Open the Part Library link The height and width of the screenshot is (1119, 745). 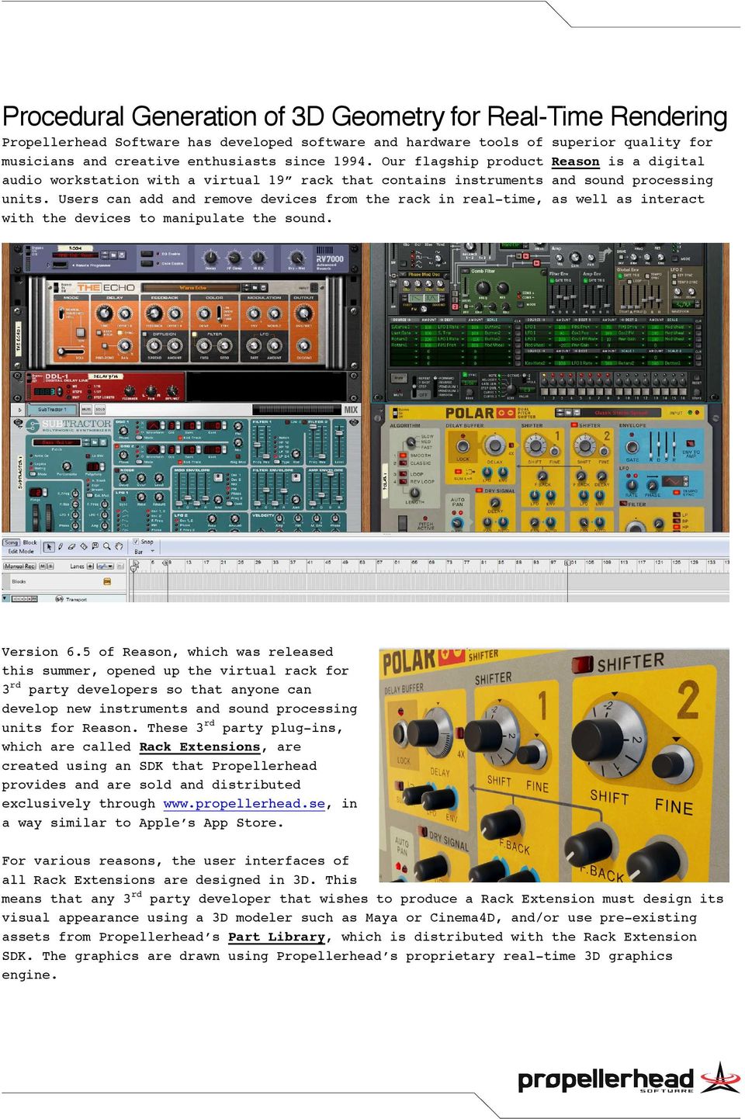(276, 937)
